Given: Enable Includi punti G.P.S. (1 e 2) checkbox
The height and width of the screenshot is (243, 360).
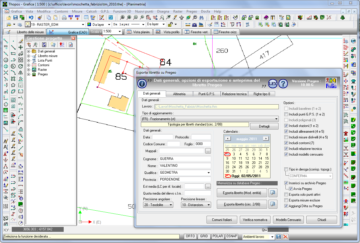Looking at the screenshot, I should [x=286, y=114].
